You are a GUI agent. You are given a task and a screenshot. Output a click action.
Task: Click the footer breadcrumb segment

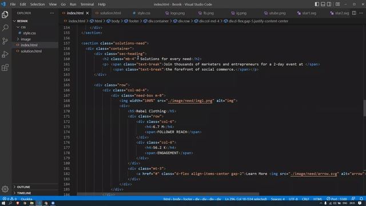click(132, 21)
